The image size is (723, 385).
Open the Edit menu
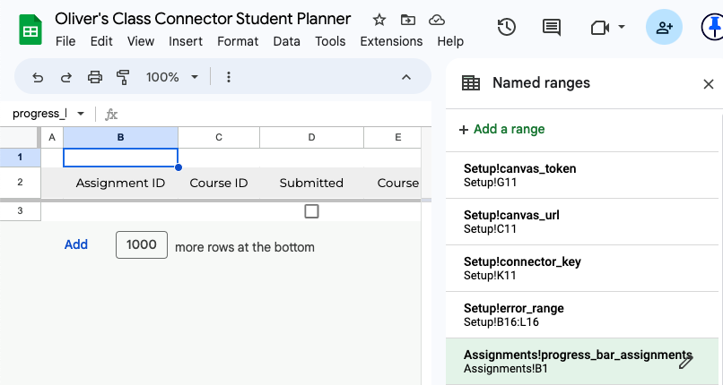[x=101, y=41]
